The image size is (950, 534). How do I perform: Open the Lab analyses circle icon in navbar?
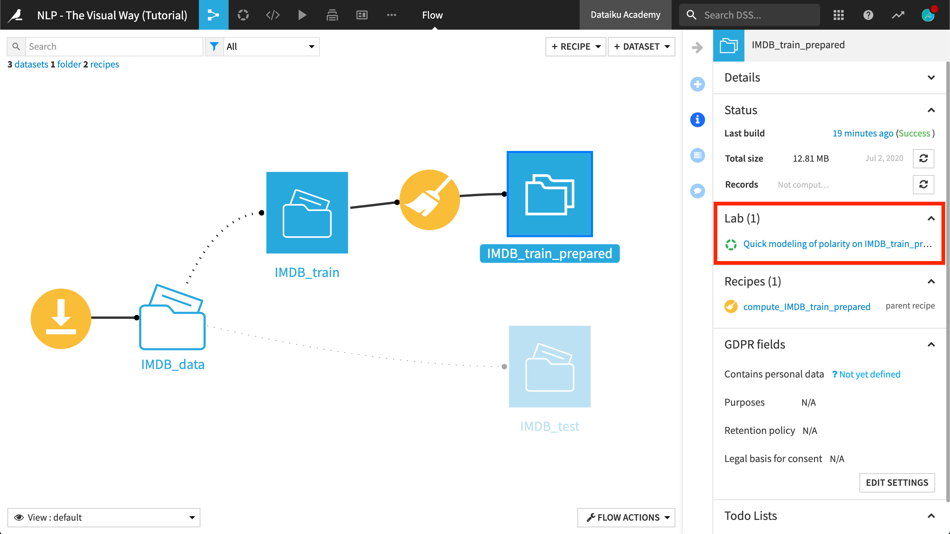(x=243, y=15)
